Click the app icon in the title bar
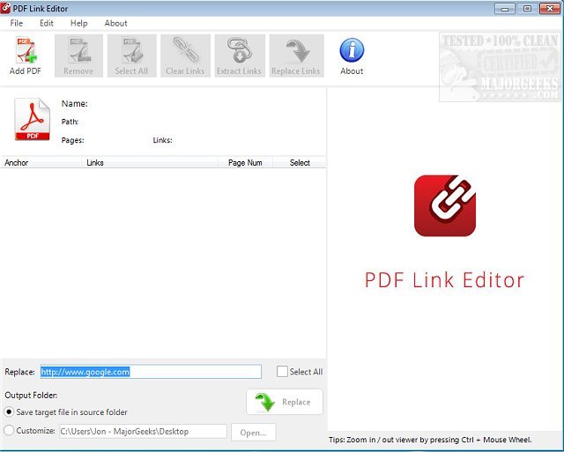564x452 pixels. [5, 8]
